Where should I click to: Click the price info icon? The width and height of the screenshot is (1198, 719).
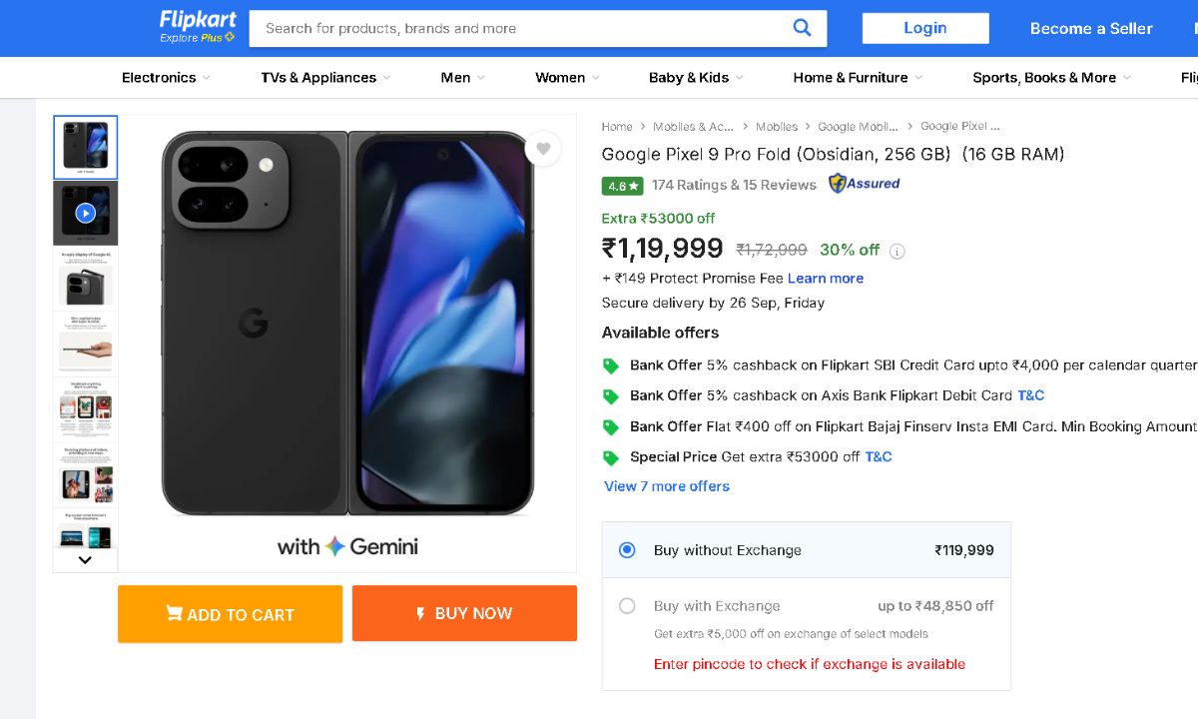point(898,251)
